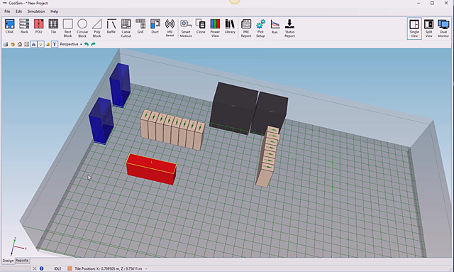Image resolution: width=454 pixels, height=272 pixels.
Task: Open the Help menu
Action: click(55, 11)
